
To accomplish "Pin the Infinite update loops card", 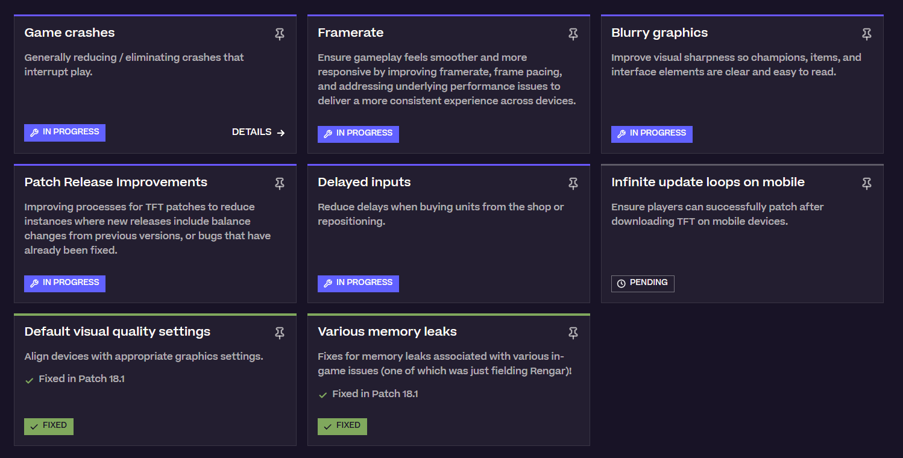I will pyautogui.click(x=867, y=184).
